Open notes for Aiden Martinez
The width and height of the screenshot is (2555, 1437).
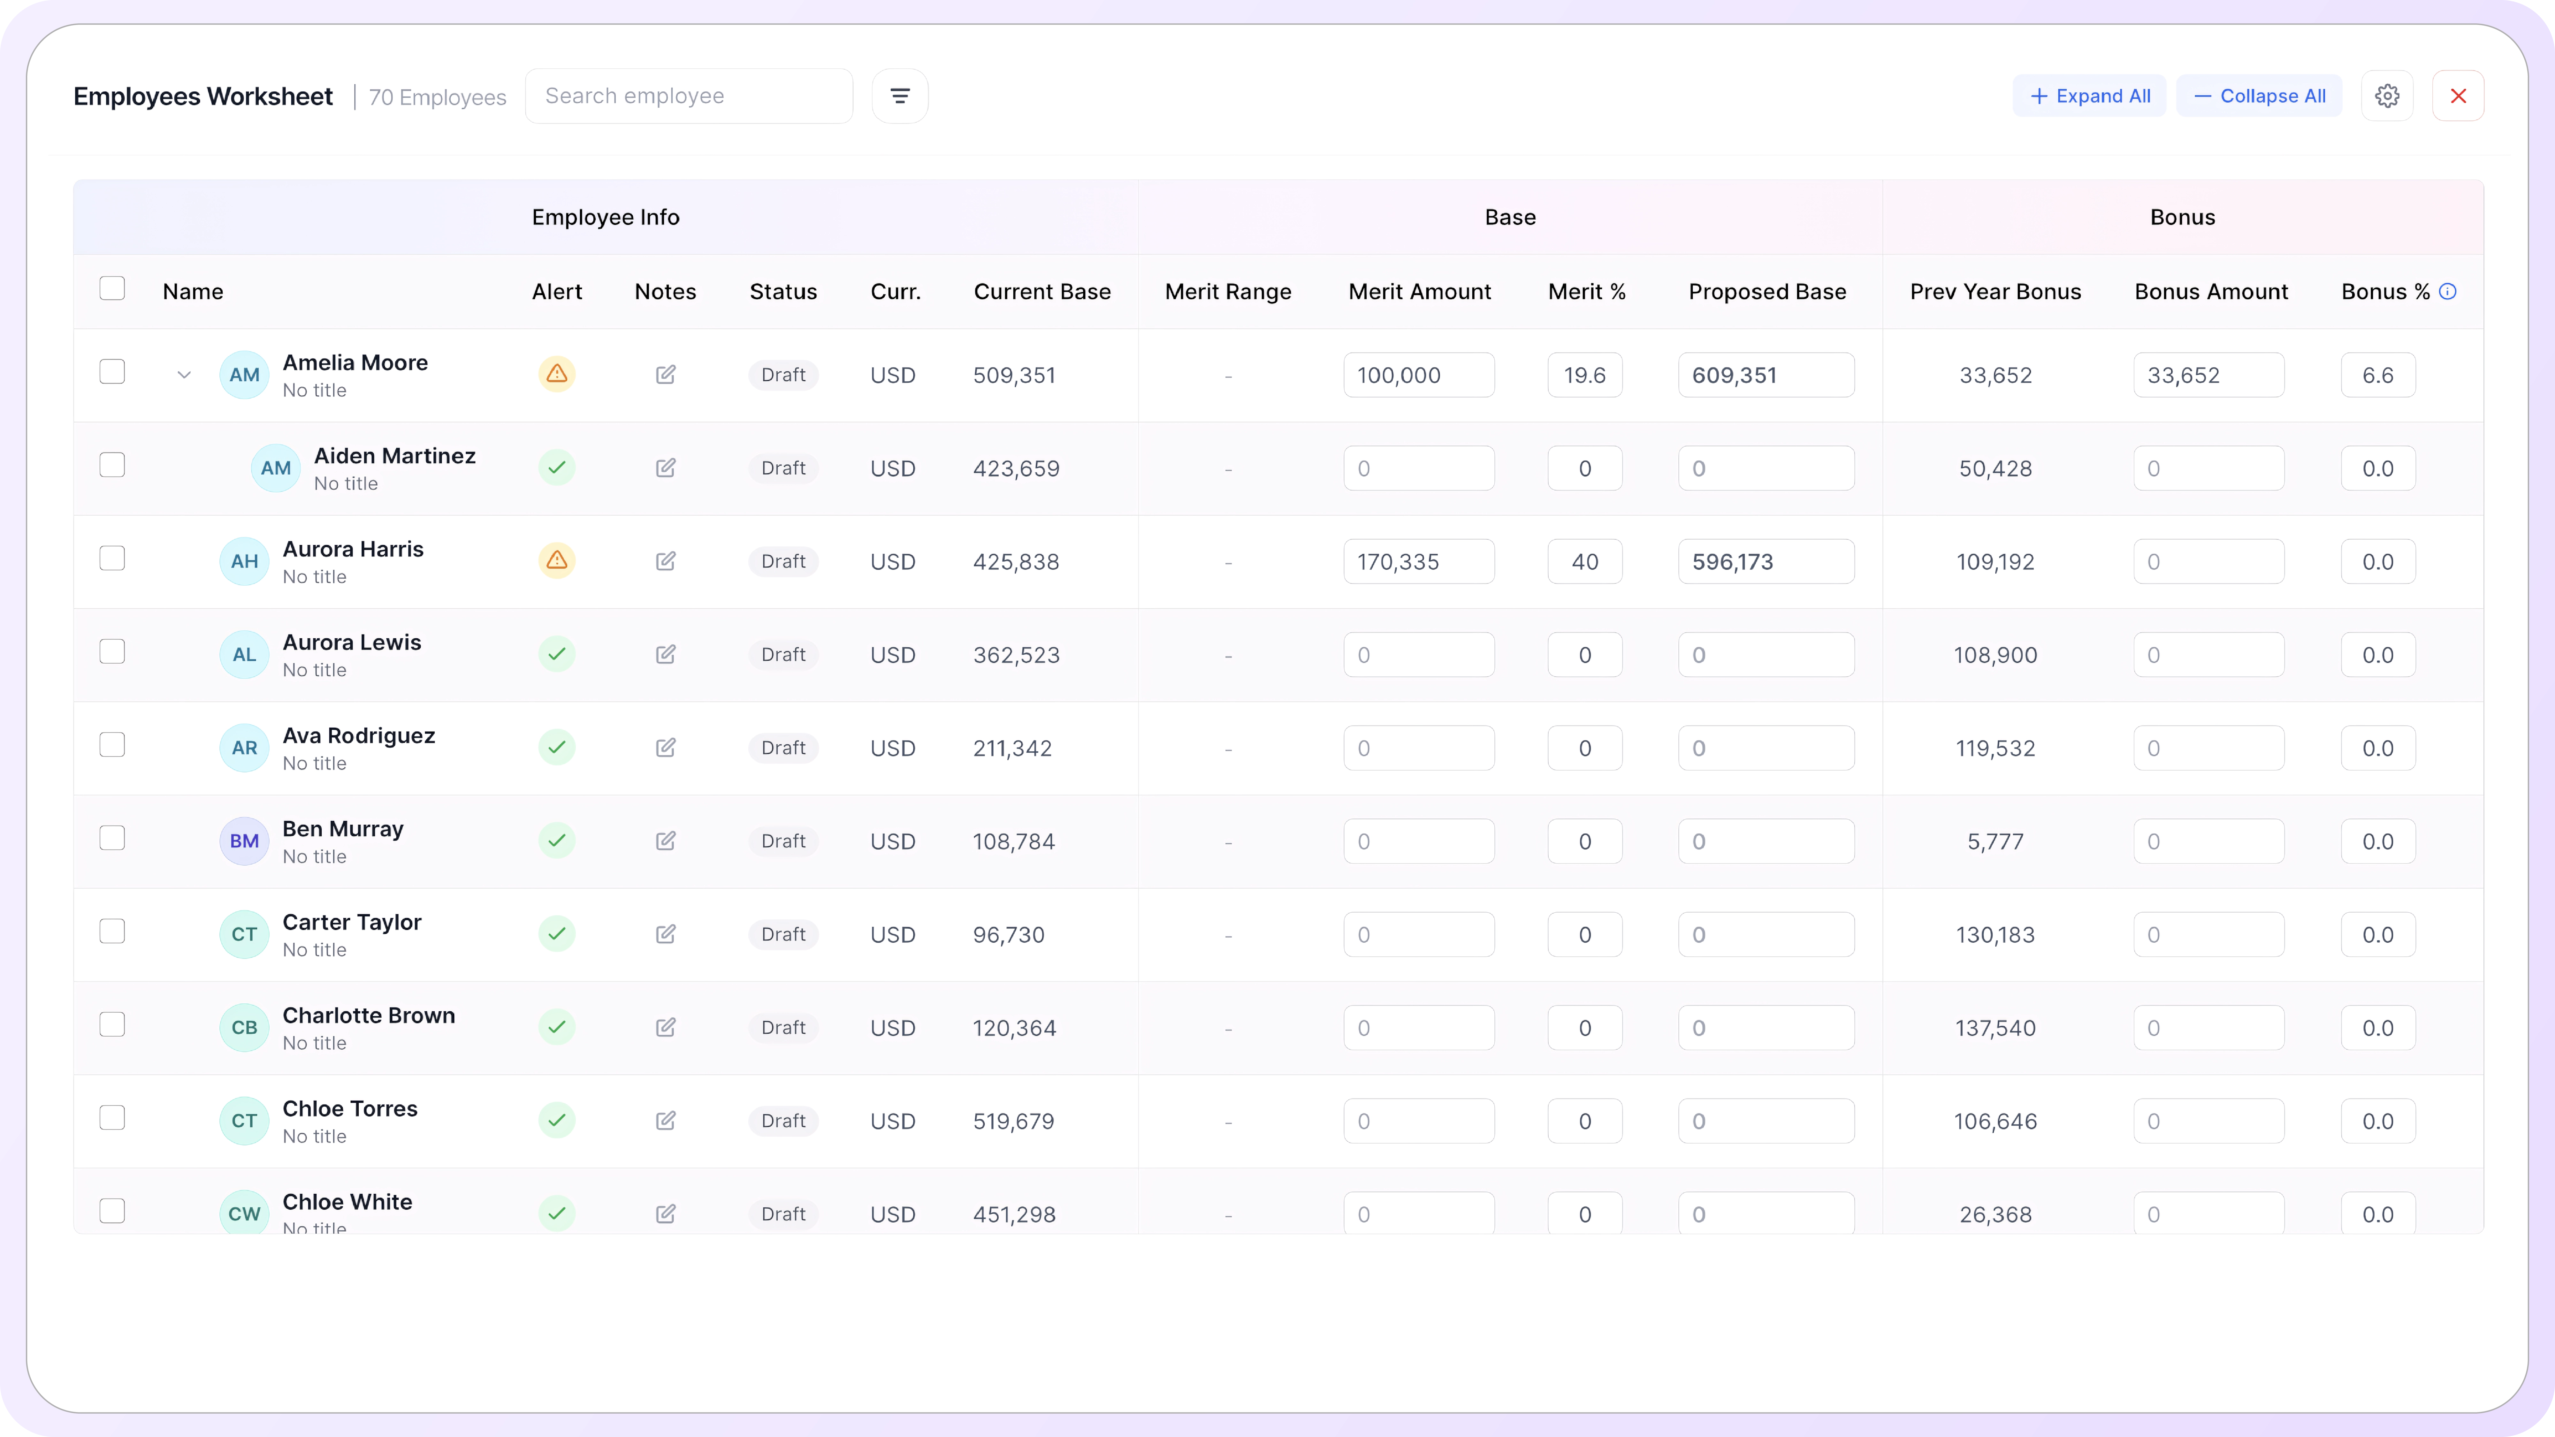666,467
